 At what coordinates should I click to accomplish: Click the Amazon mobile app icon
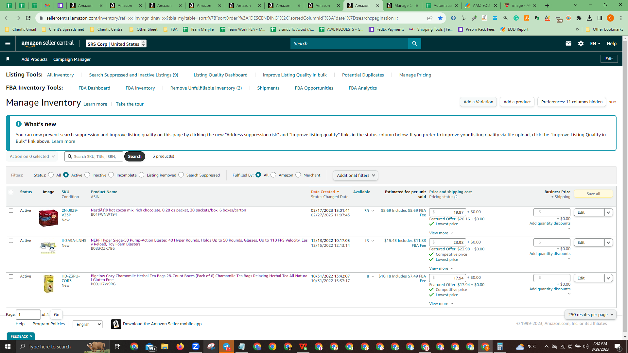point(116,324)
